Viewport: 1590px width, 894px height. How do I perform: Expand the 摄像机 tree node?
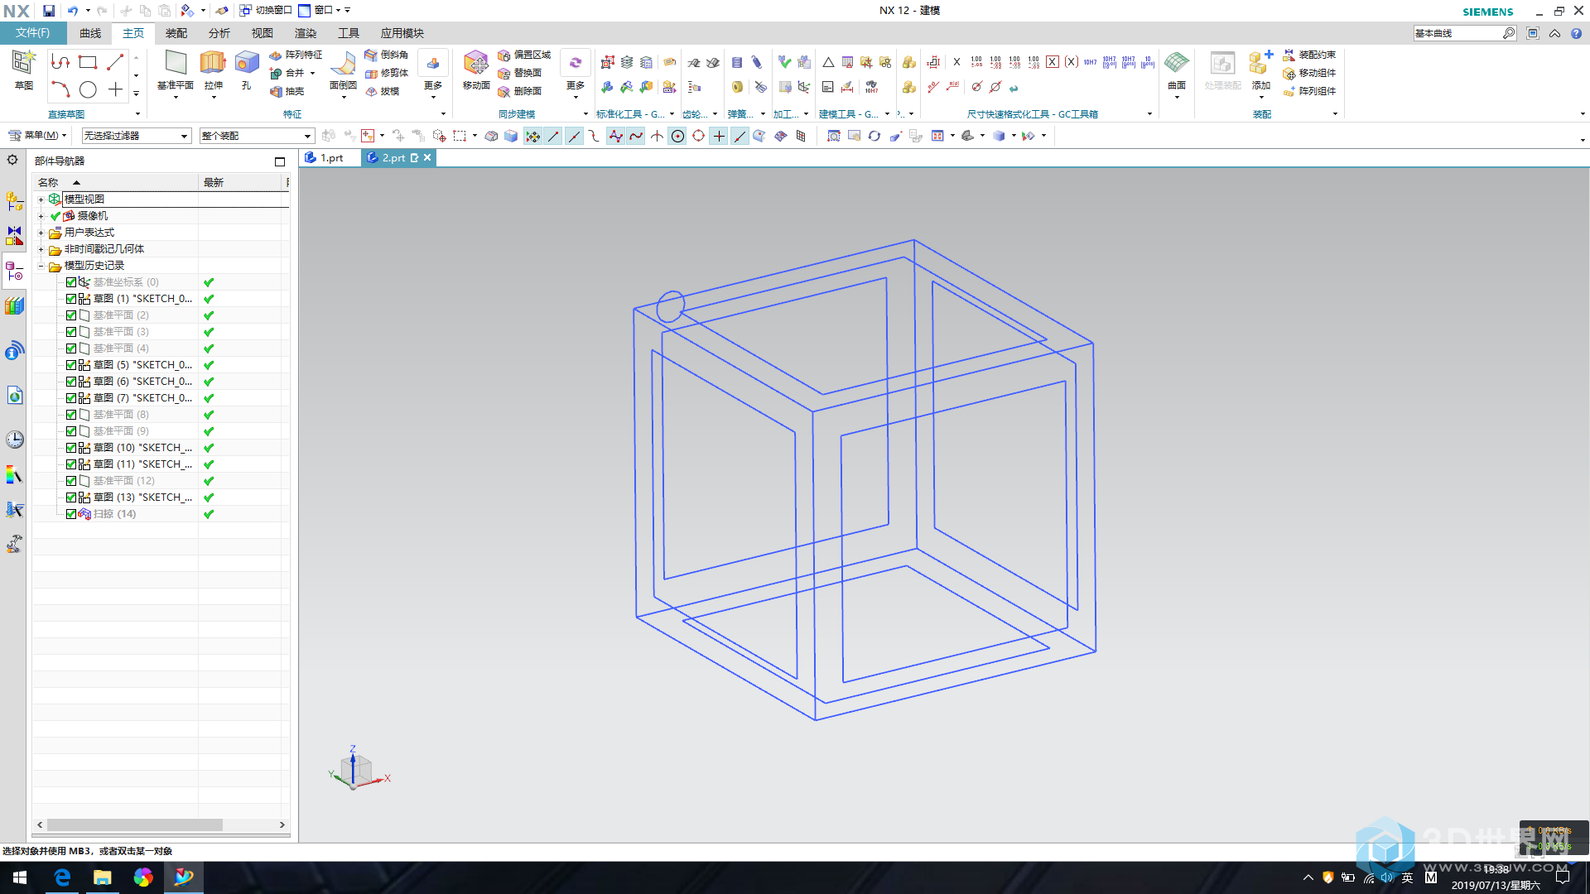pyautogui.click(x=41, y=216)
